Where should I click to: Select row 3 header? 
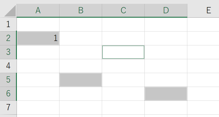(8, 52)
